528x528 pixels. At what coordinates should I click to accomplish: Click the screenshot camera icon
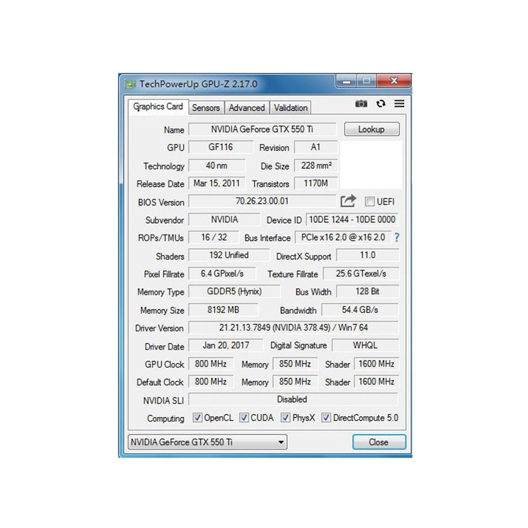click(x=361, y=104)
